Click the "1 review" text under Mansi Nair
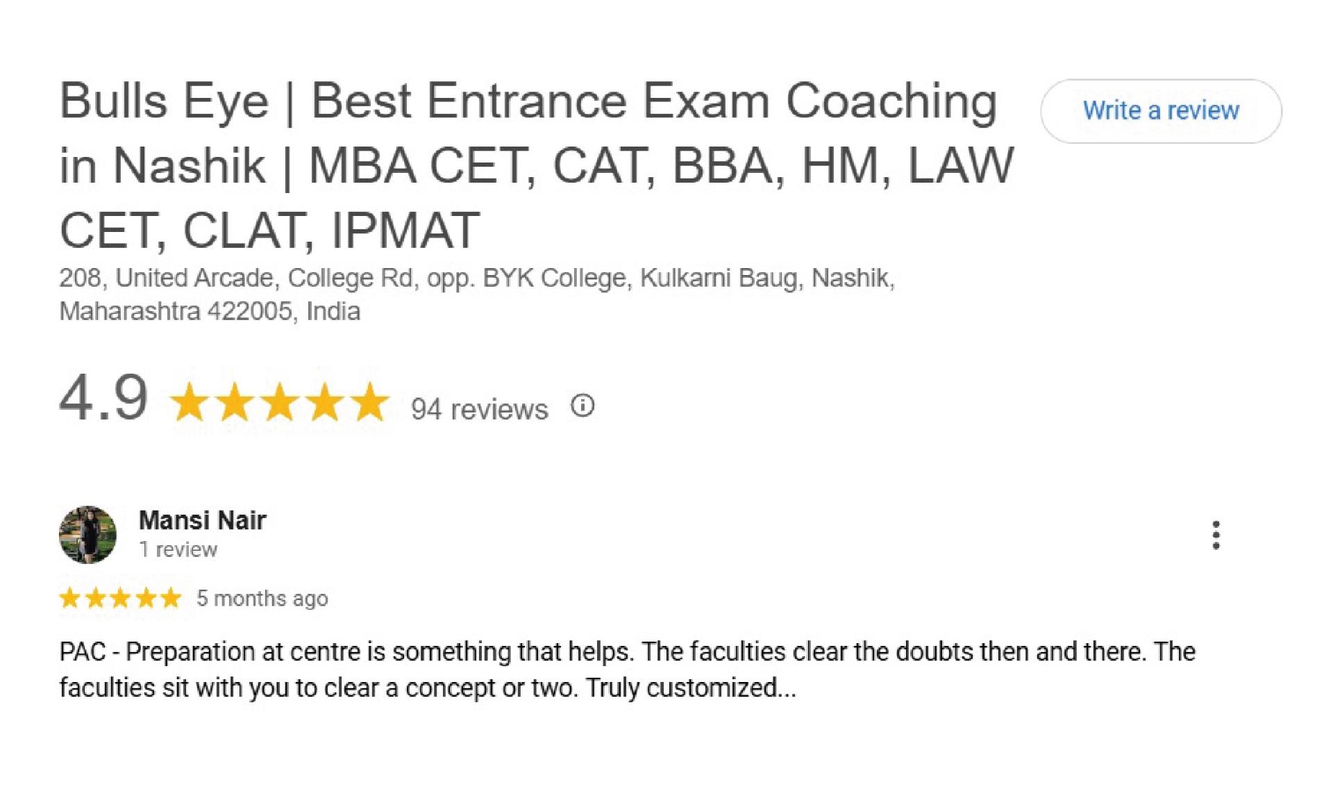 click(178, 549)
